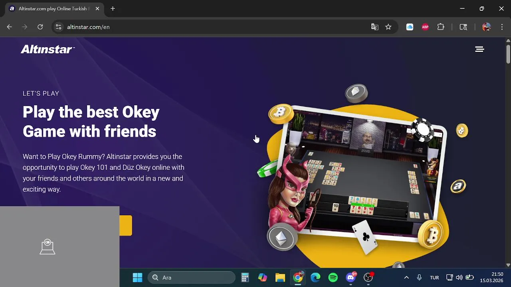Open the battery status tray icon
The width and height of the screenshot is (511, 287).
469,277
